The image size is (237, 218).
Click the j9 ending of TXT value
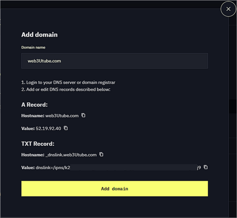(x=199, y=168)
